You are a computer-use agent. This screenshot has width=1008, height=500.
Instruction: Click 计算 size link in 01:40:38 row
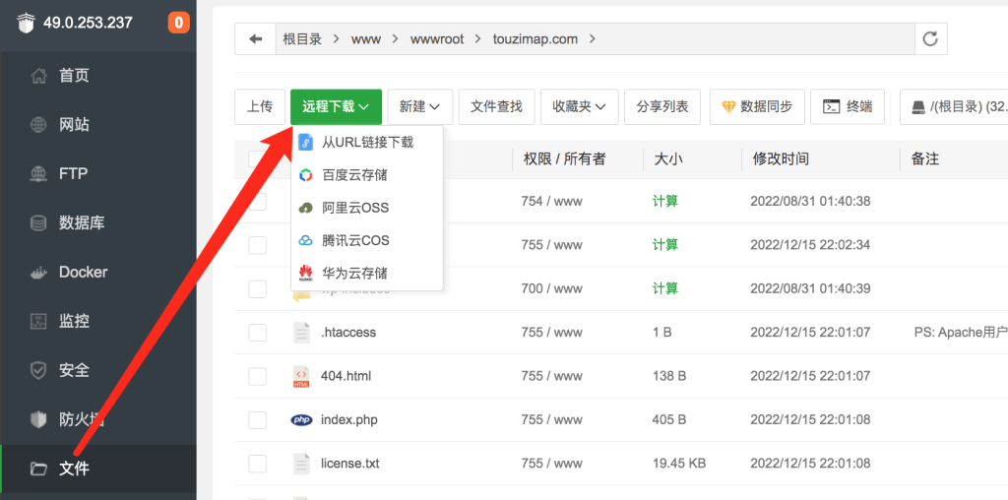[x=664, y=201]
